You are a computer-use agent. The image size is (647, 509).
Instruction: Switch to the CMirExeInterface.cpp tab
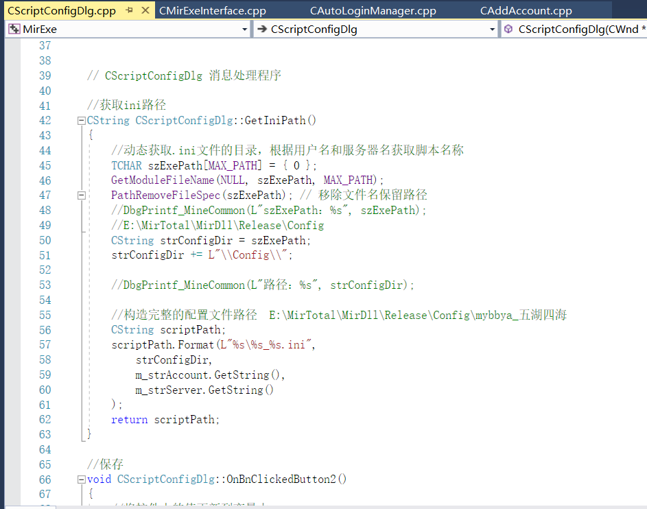pos(212,11)
